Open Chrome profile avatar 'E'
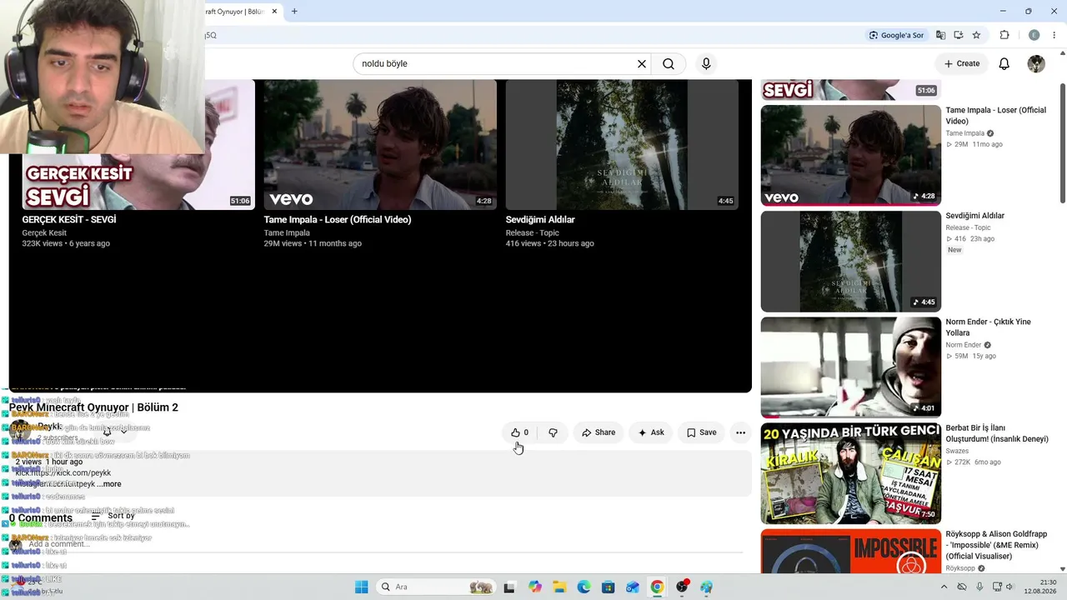The width and height of the screenshot is (1067, 600). point(1034,35)
